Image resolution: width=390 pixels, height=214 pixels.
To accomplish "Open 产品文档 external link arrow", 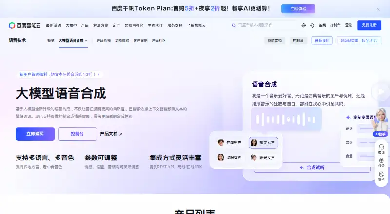I will pos(121,134).
